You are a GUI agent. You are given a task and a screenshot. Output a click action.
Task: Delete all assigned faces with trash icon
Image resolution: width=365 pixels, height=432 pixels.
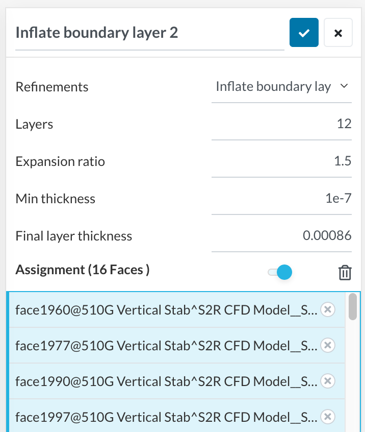[345, 272]
